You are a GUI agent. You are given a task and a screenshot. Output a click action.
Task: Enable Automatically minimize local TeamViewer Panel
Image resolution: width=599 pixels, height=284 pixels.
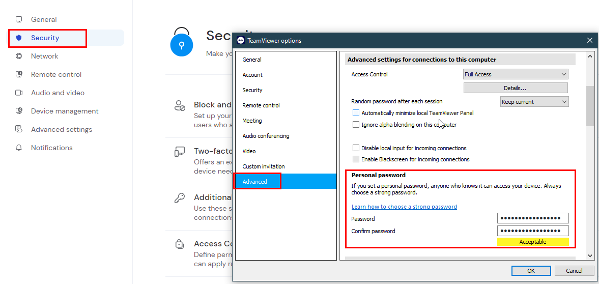click(356, 113)
